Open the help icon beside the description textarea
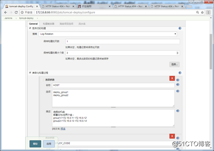Image resolution: width=214 pixels, height=151 pixels. click(178, 111)
